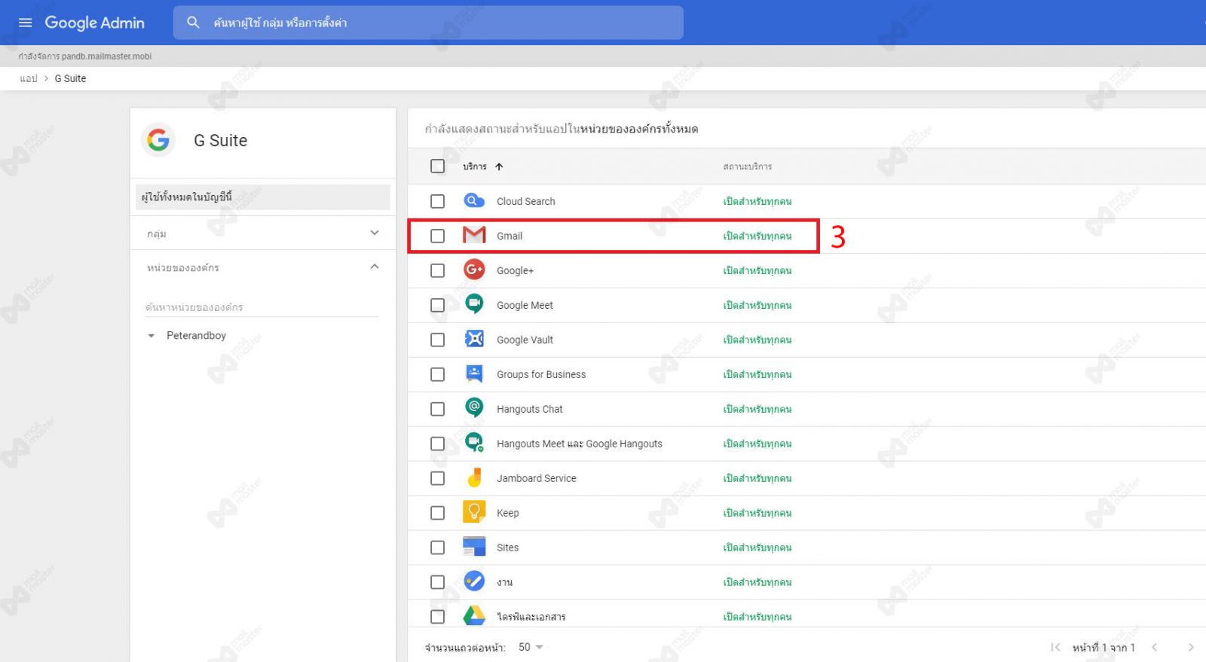Tick the select-all checkbox in header
The width and height of the screenshot is (1206, 662).
coord(437,166)
